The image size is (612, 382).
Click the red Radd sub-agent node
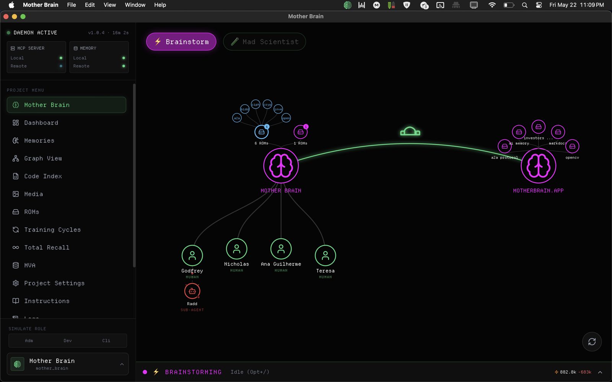coord(192,291)
